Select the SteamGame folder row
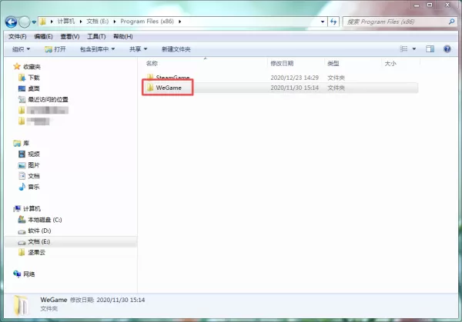 click(x=280, y=78)
